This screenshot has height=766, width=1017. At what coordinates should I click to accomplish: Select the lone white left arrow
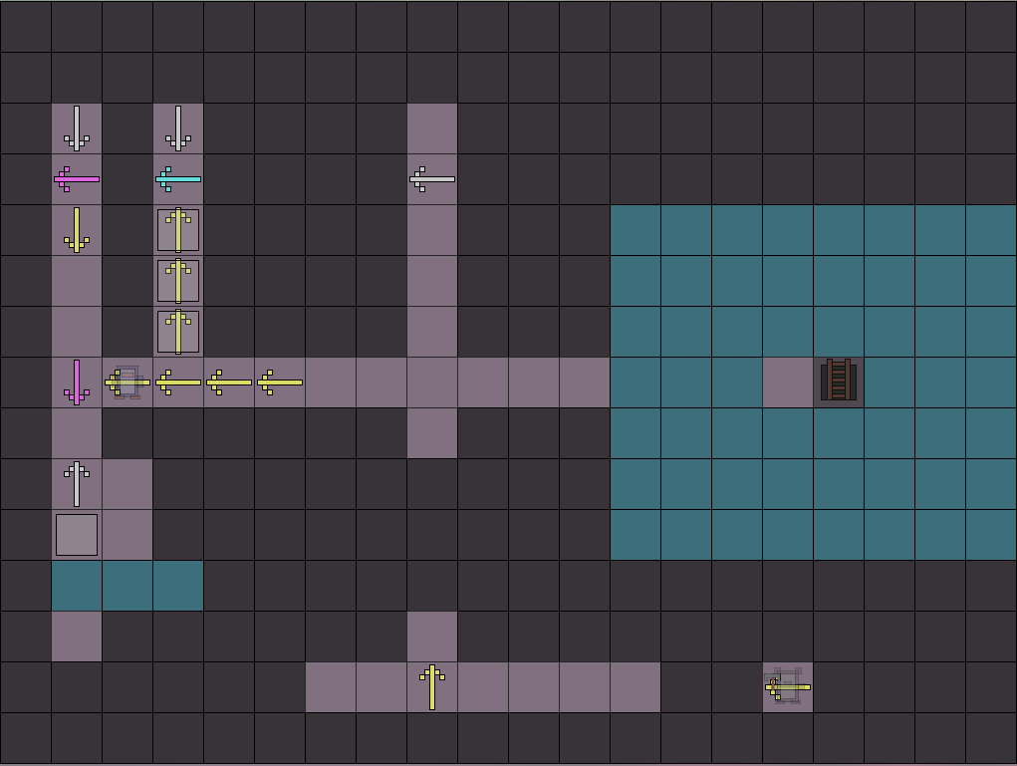pos(432,179)
